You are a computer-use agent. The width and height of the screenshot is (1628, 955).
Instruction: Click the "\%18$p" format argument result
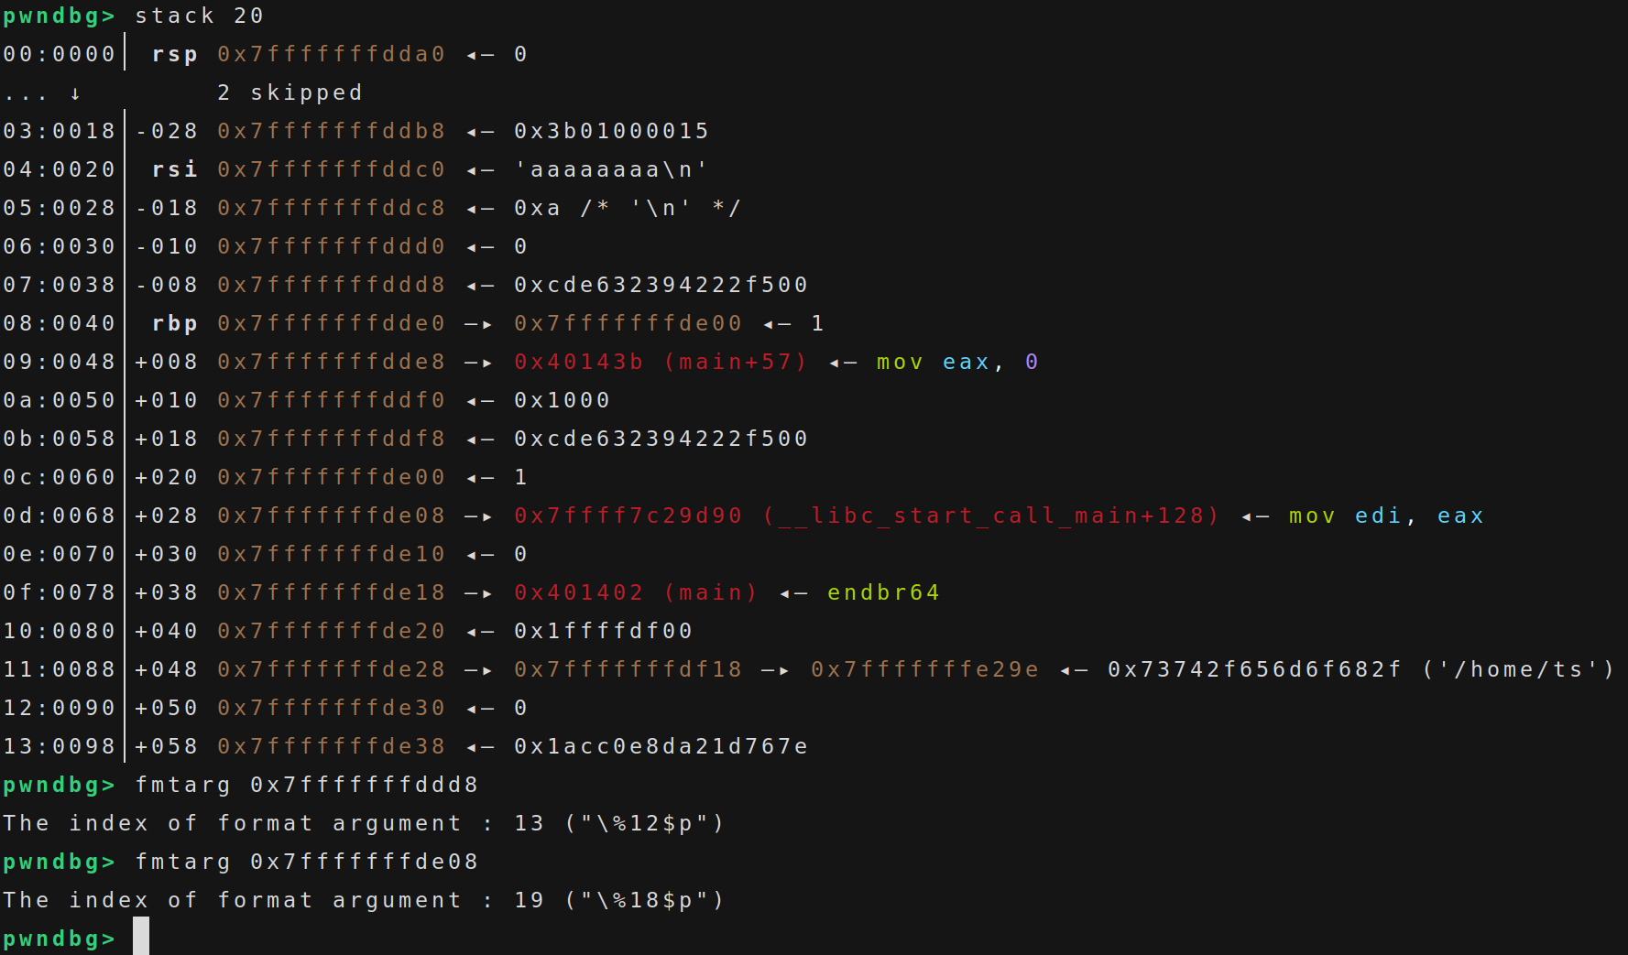[x=645, y=901]
